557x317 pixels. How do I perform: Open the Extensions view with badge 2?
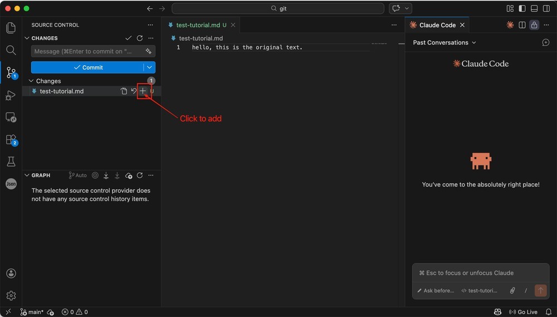11,140
